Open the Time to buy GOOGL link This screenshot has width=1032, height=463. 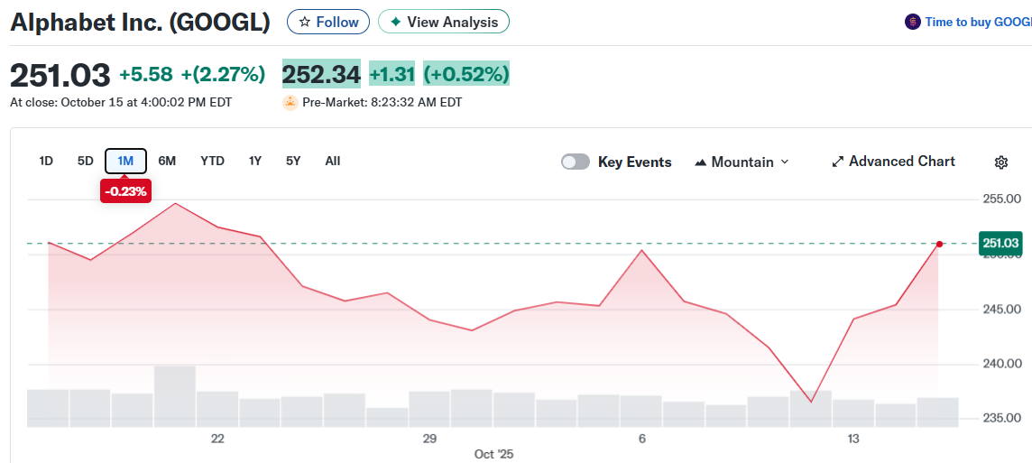pos(978,22)
